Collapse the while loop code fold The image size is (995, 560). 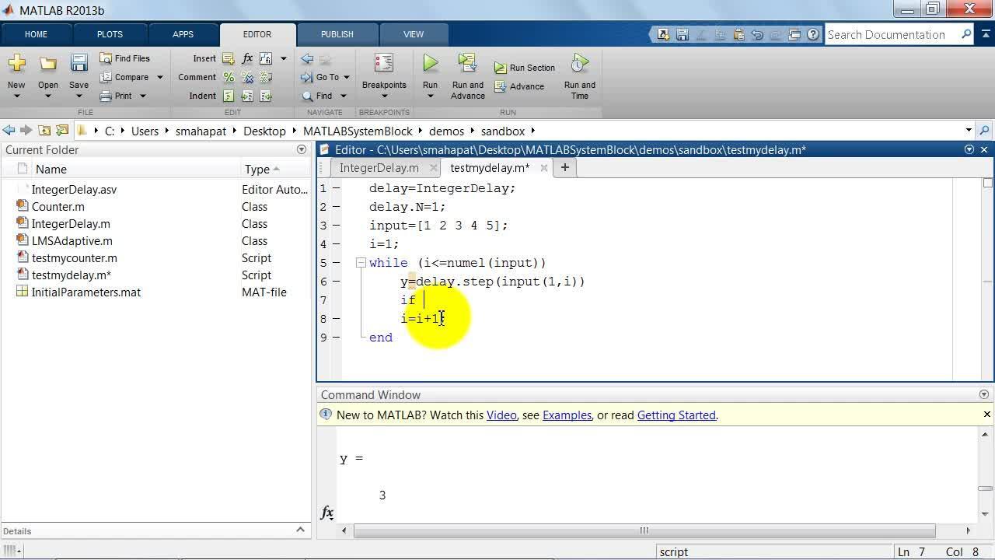click(x=361, y=263)
